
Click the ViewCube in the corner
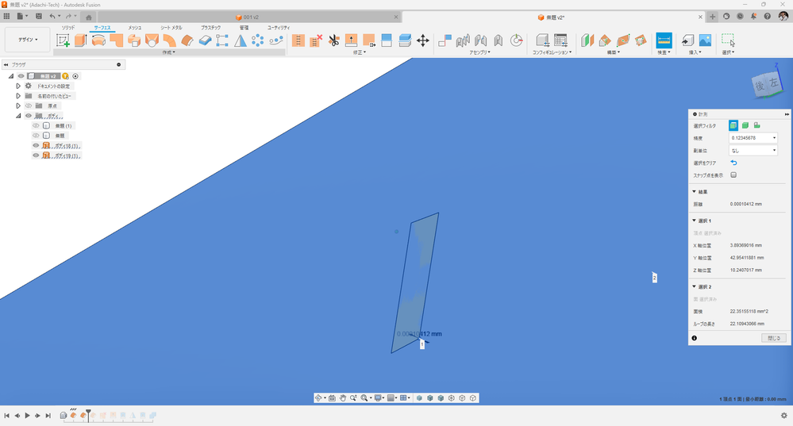[x=768, y=83]
